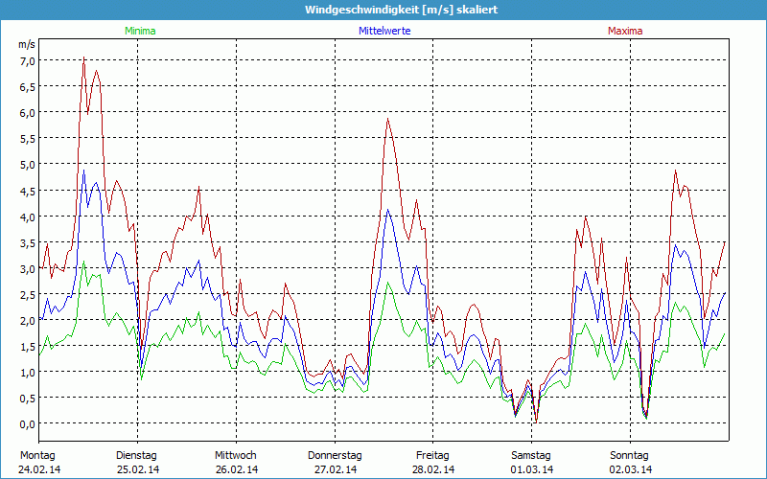Click the date 25.02.14
This screenshot has height=479, width=767.
(x=138, y=469)
